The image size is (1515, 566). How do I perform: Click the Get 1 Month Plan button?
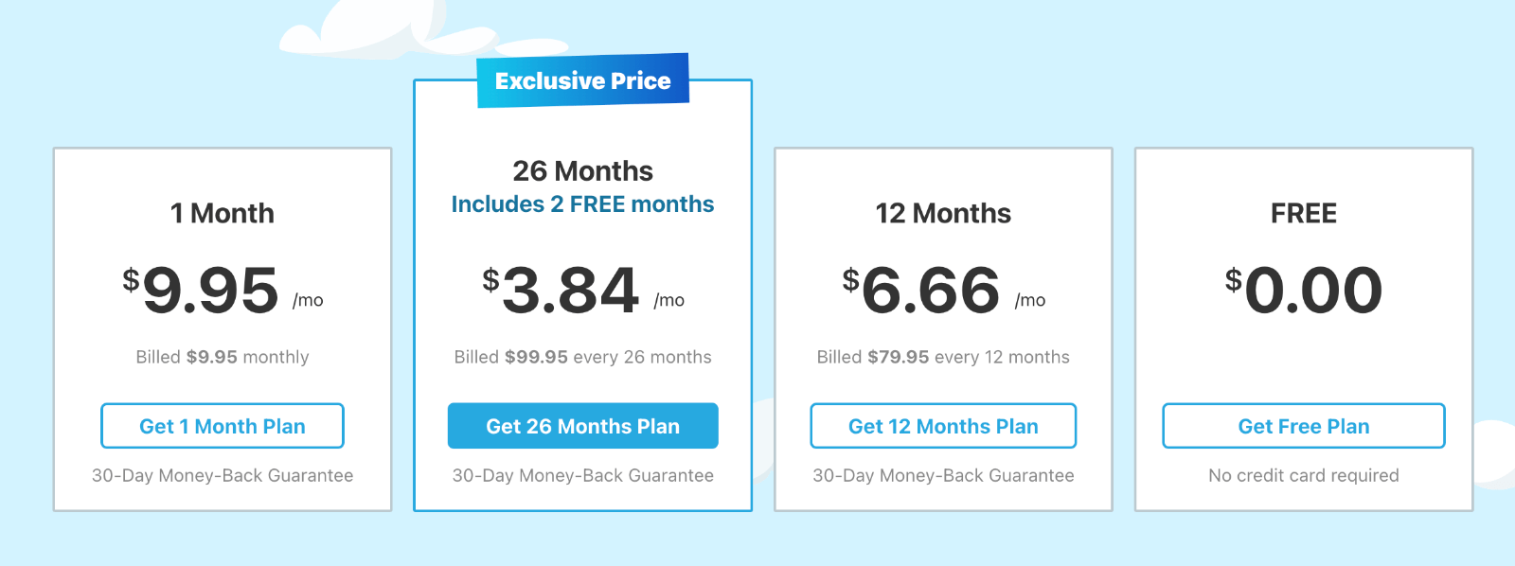[x=223, y=426]
